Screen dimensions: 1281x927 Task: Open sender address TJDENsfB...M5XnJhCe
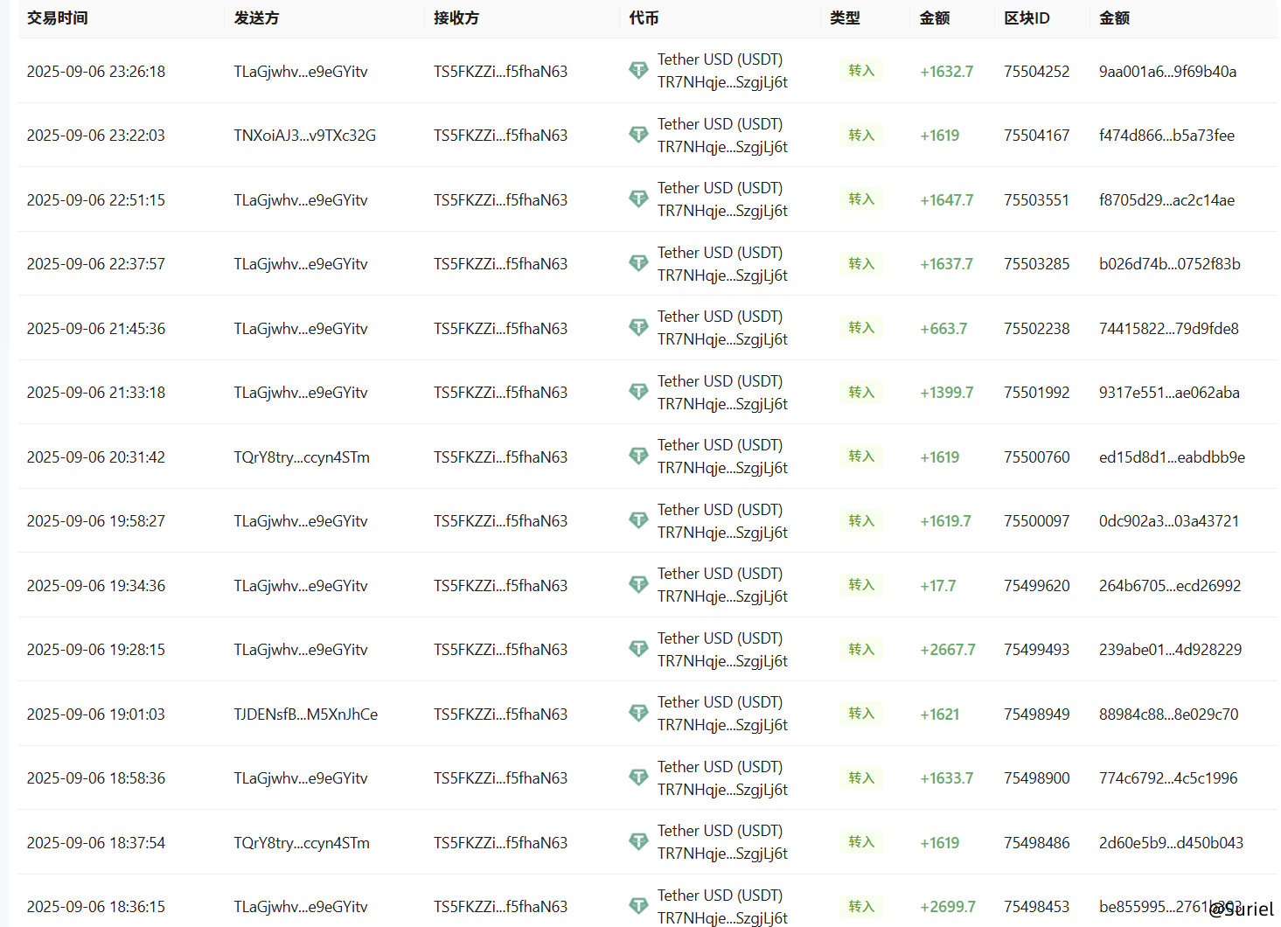coord(305,714)
